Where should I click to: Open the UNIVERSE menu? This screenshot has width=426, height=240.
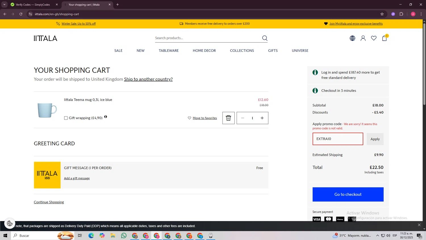300,51
